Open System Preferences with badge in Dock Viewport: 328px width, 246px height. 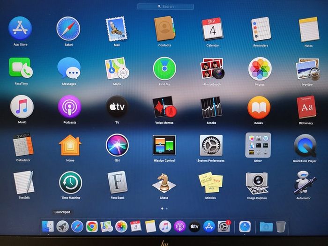[224, 226]
